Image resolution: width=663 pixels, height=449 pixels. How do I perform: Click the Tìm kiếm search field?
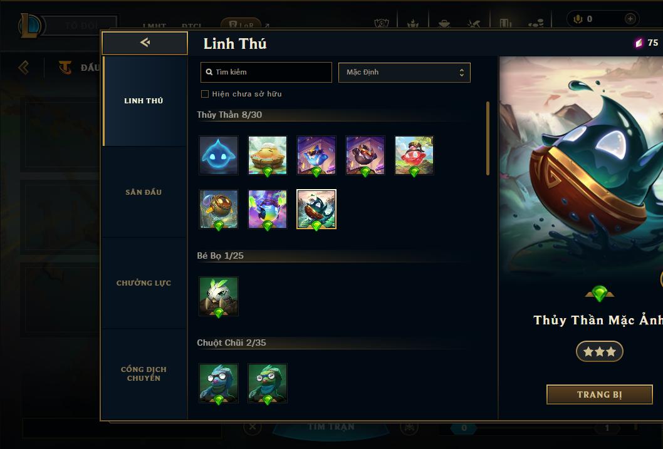[x=266, y=72]
